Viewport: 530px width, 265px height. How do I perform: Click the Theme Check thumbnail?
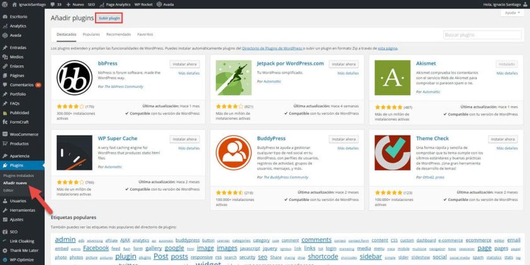(x=392, y=153)
